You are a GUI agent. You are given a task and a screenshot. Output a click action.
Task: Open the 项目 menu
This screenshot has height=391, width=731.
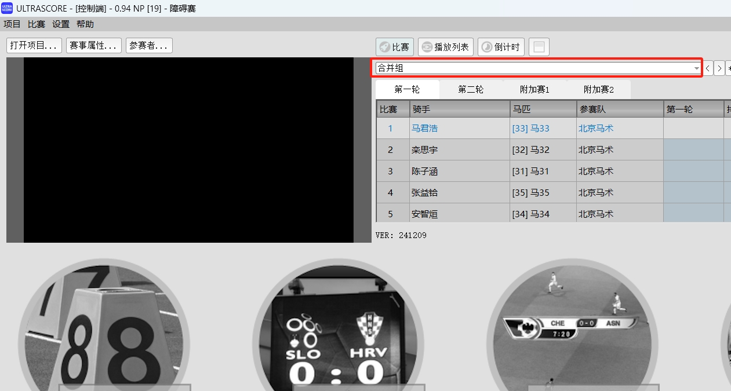coord(12,24)
